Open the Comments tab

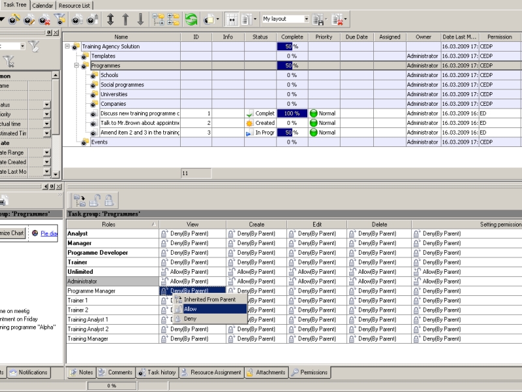pyautogui.click(x=116, y=372)
